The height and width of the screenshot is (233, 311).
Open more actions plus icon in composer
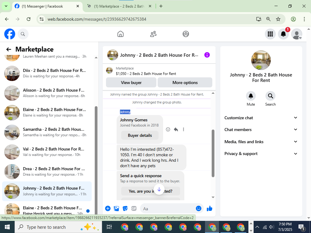pyautogui.click(x=108, y=208)
